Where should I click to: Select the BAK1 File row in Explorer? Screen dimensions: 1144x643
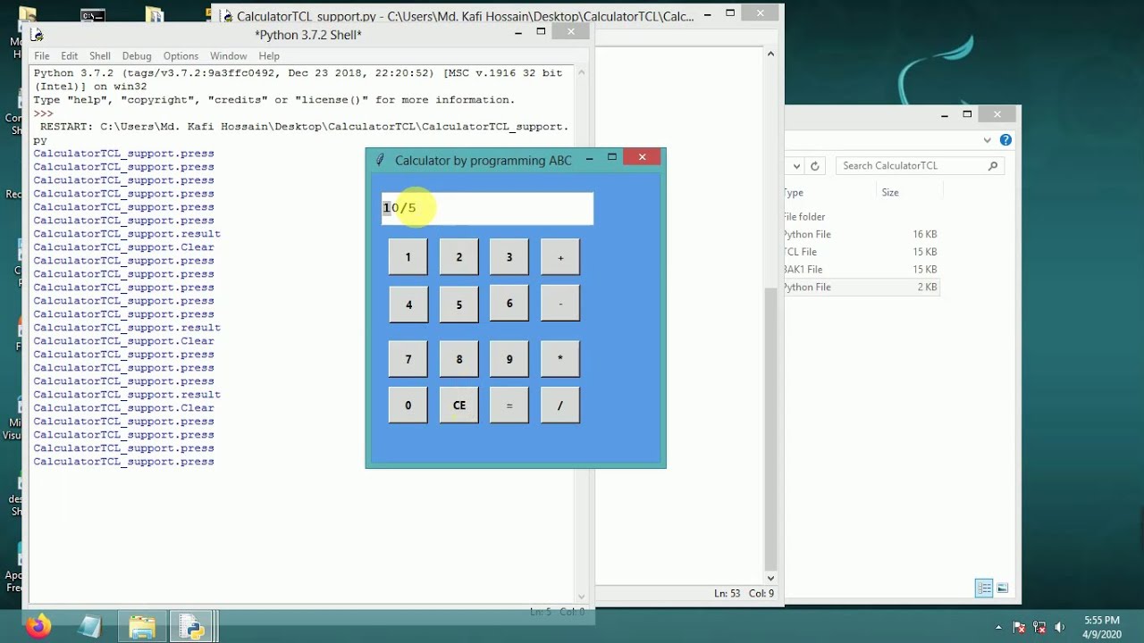[862, 270]
